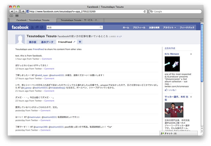Screen dimensions: 211x146
Task: Click the Facebook favicon in the URL field
Action: click(28, 12)
